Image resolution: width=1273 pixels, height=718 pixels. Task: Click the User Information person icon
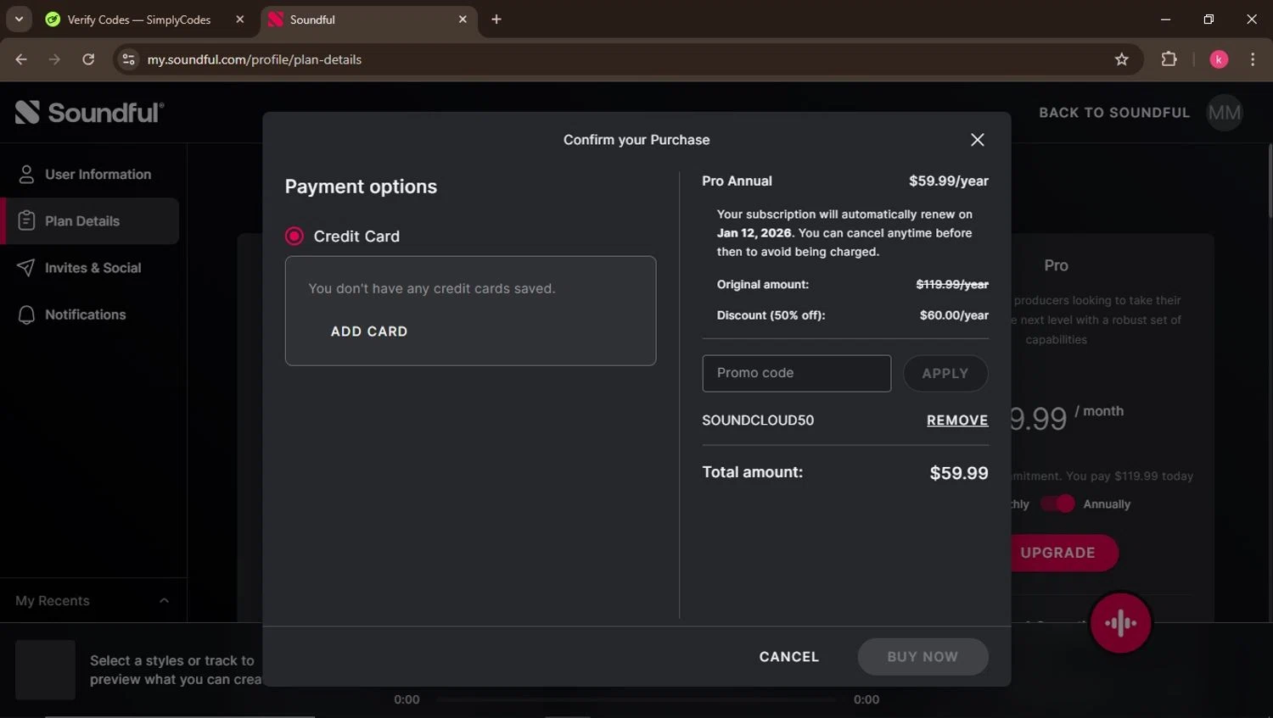(x=26, y=175)
